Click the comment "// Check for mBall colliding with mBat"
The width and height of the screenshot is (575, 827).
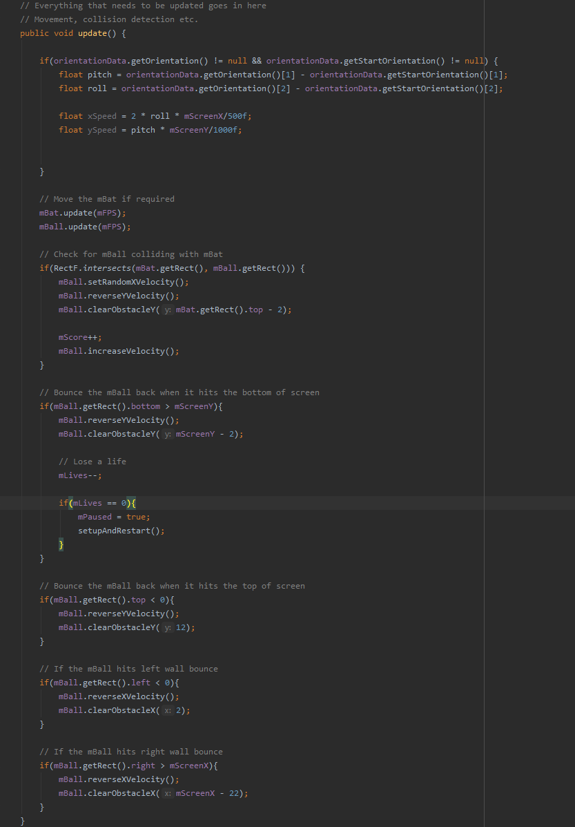tap(131, 254)
